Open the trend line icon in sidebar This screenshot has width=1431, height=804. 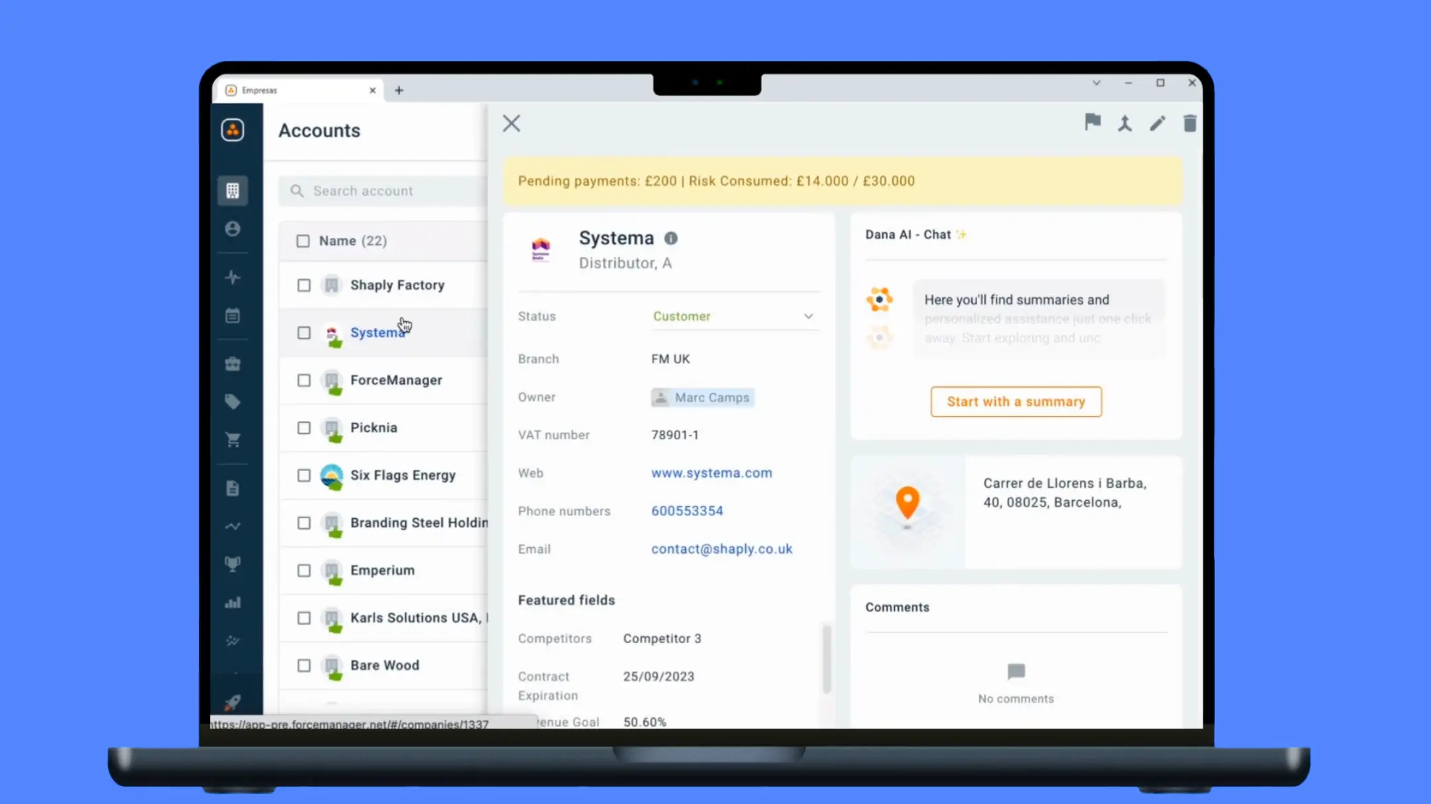(x=233, y=527)
